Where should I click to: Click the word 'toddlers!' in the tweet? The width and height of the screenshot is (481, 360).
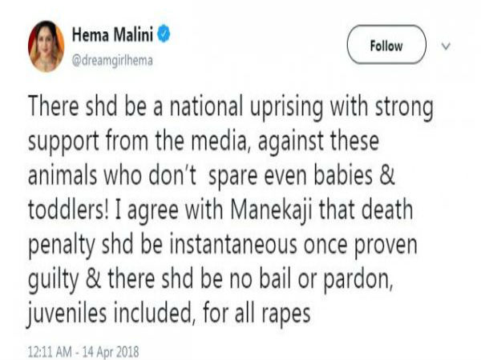tap(68, 210)
